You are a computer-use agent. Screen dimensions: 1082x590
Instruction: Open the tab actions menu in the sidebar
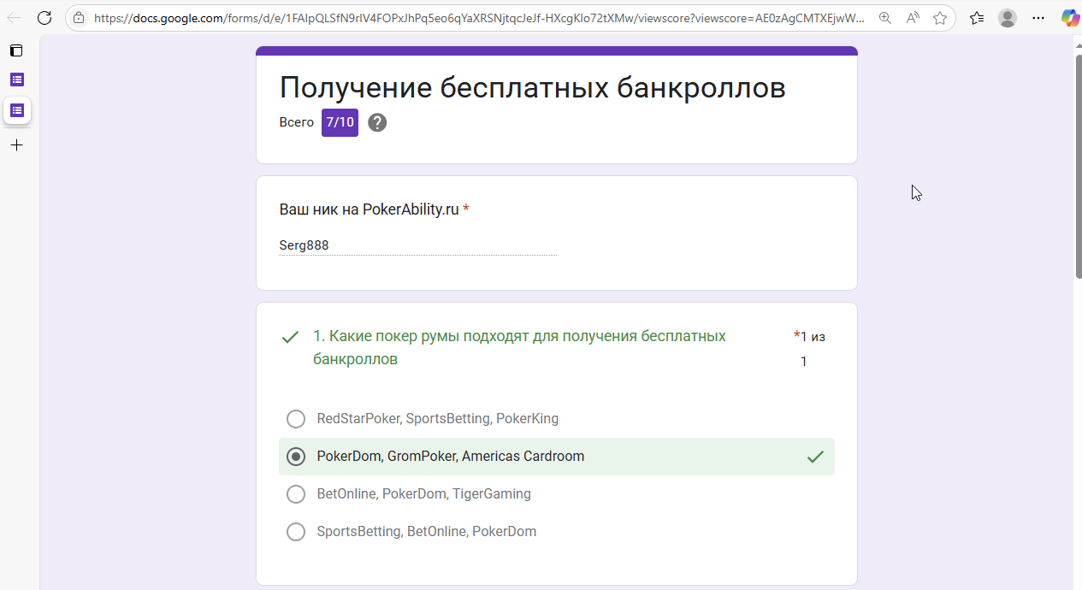click(x=16, y=50)
